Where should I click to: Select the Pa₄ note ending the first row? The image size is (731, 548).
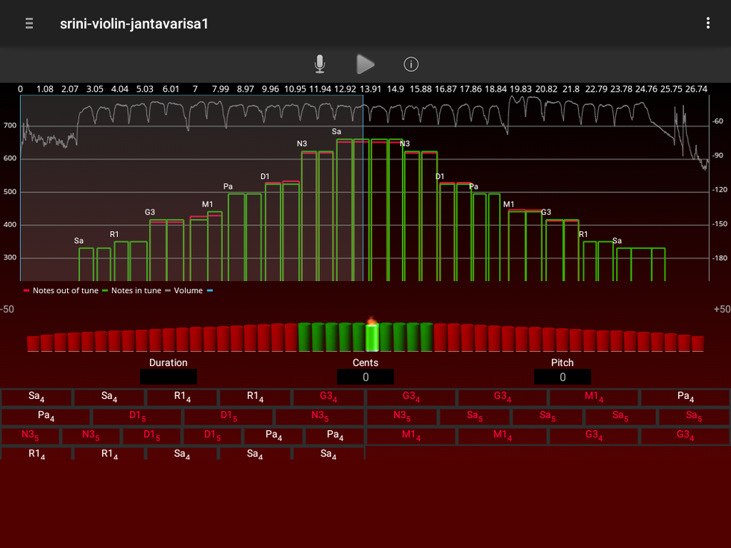(x=685, y=397)
